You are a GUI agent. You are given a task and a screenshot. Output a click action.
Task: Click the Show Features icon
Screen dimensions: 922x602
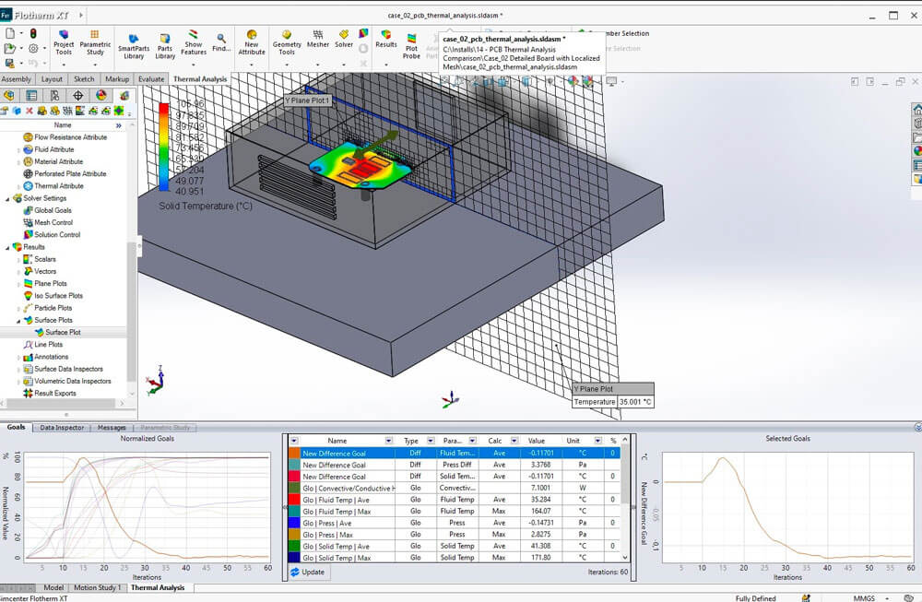pyautogui.click(x=193, y=34)
